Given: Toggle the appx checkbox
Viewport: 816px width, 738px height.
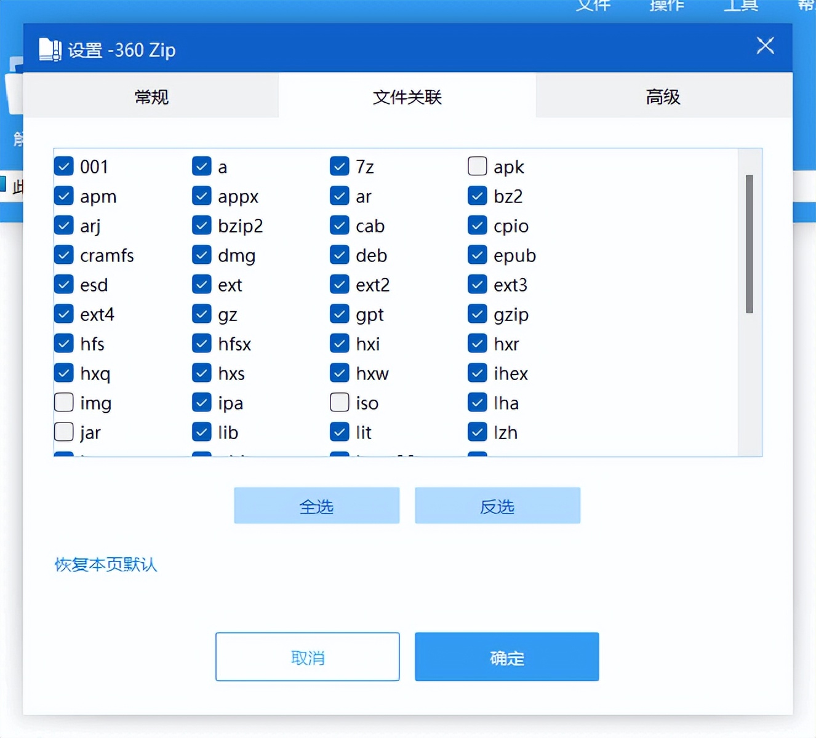Looking at the screenshot, I should pos(202,196).
